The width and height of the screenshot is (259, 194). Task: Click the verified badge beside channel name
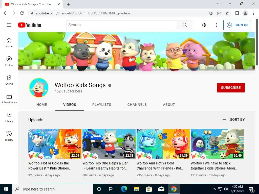coord(110,85)
